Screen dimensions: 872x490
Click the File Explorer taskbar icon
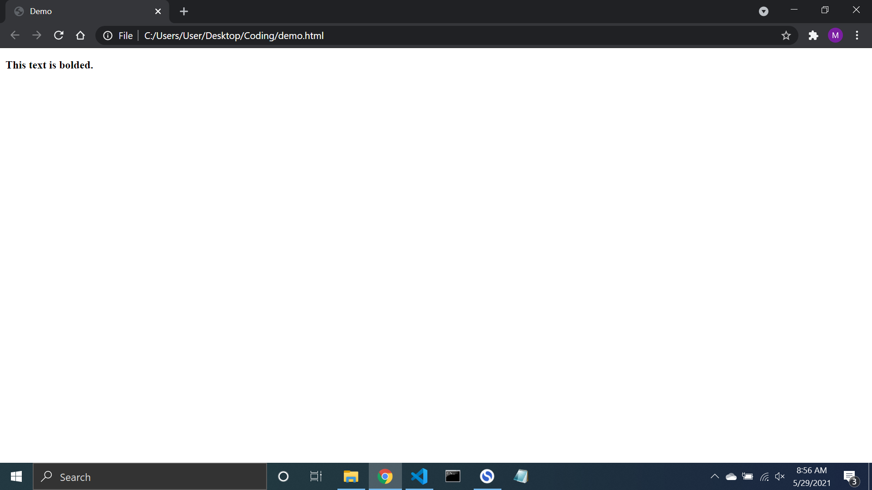(350, 476)
